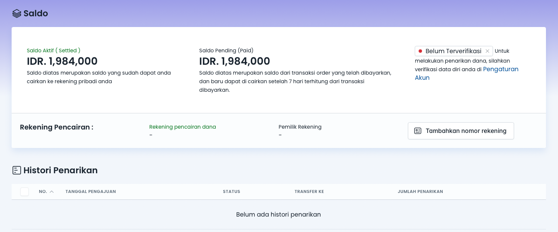558x232 pixels.
Task: Click the Belum ada histori penarikan message
Action: tap(278, 214)
